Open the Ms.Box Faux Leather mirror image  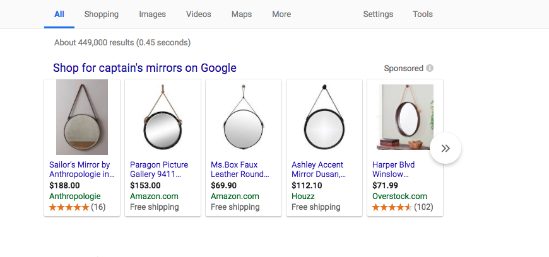pos(244,117)
